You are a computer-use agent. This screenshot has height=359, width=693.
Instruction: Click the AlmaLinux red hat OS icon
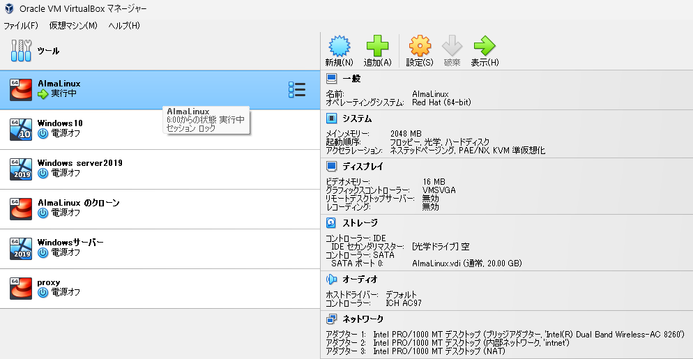21,90
